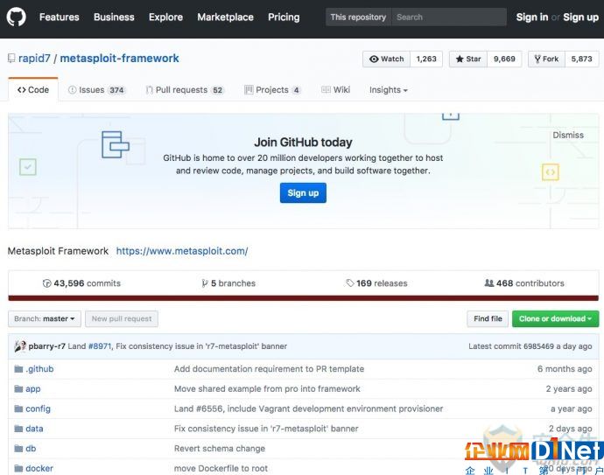Open the 9,669 stargazers count
This screenshot has height=475, width=604.
click(x=504, y=59)
